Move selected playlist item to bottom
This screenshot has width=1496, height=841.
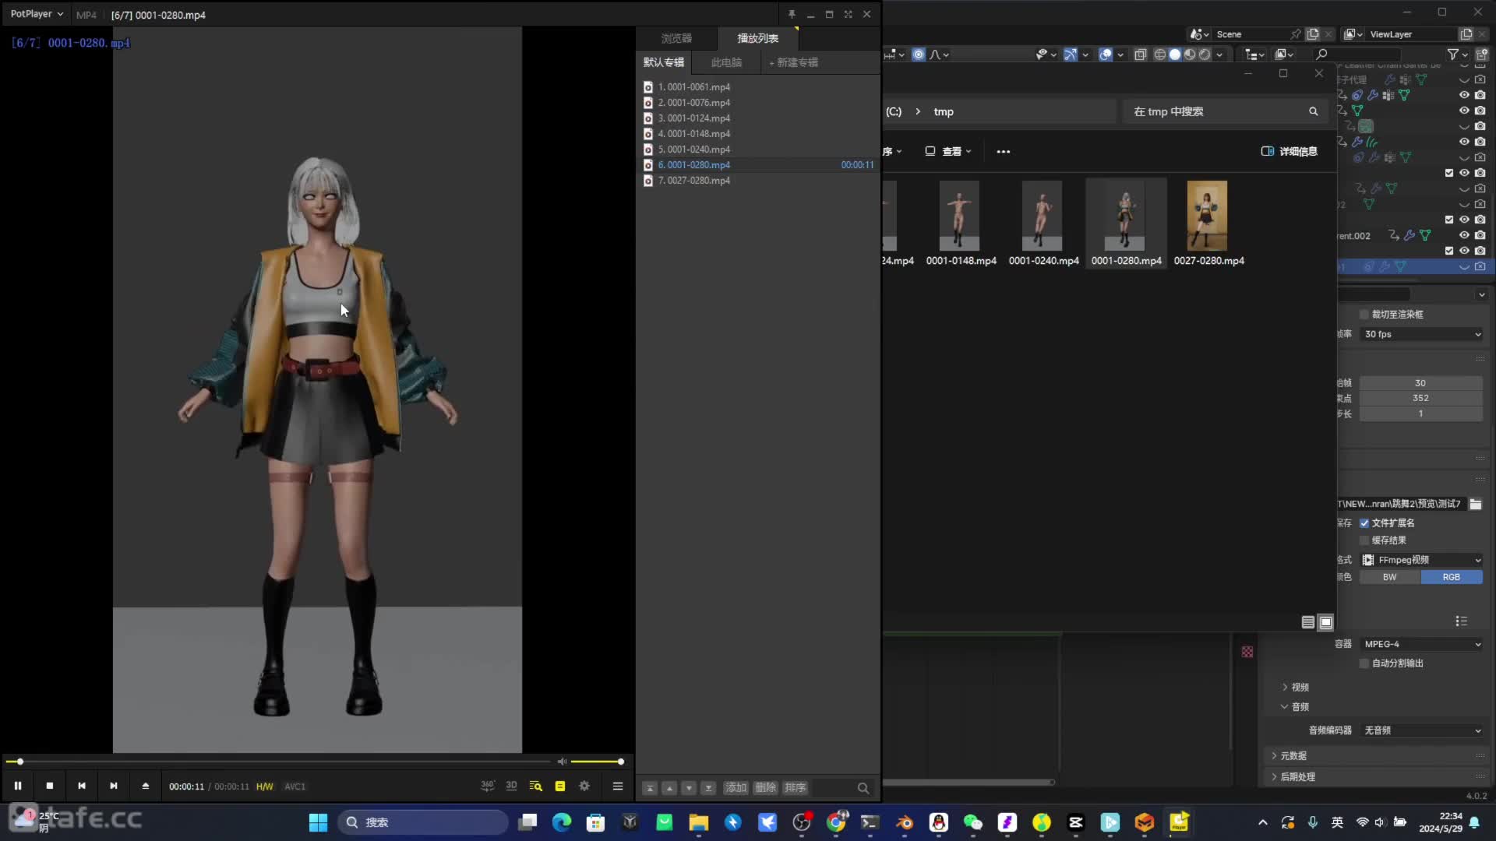click(x=708, y=788)
